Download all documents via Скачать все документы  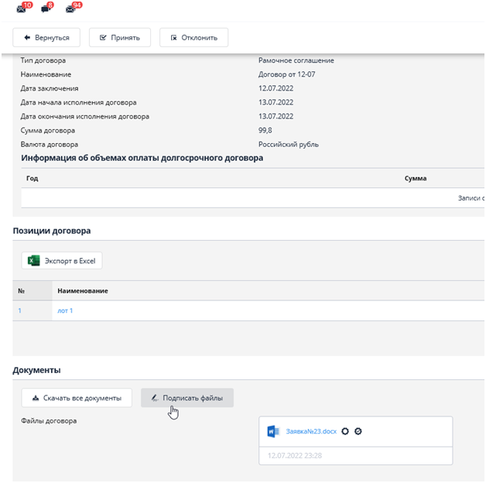coord(77,398)
